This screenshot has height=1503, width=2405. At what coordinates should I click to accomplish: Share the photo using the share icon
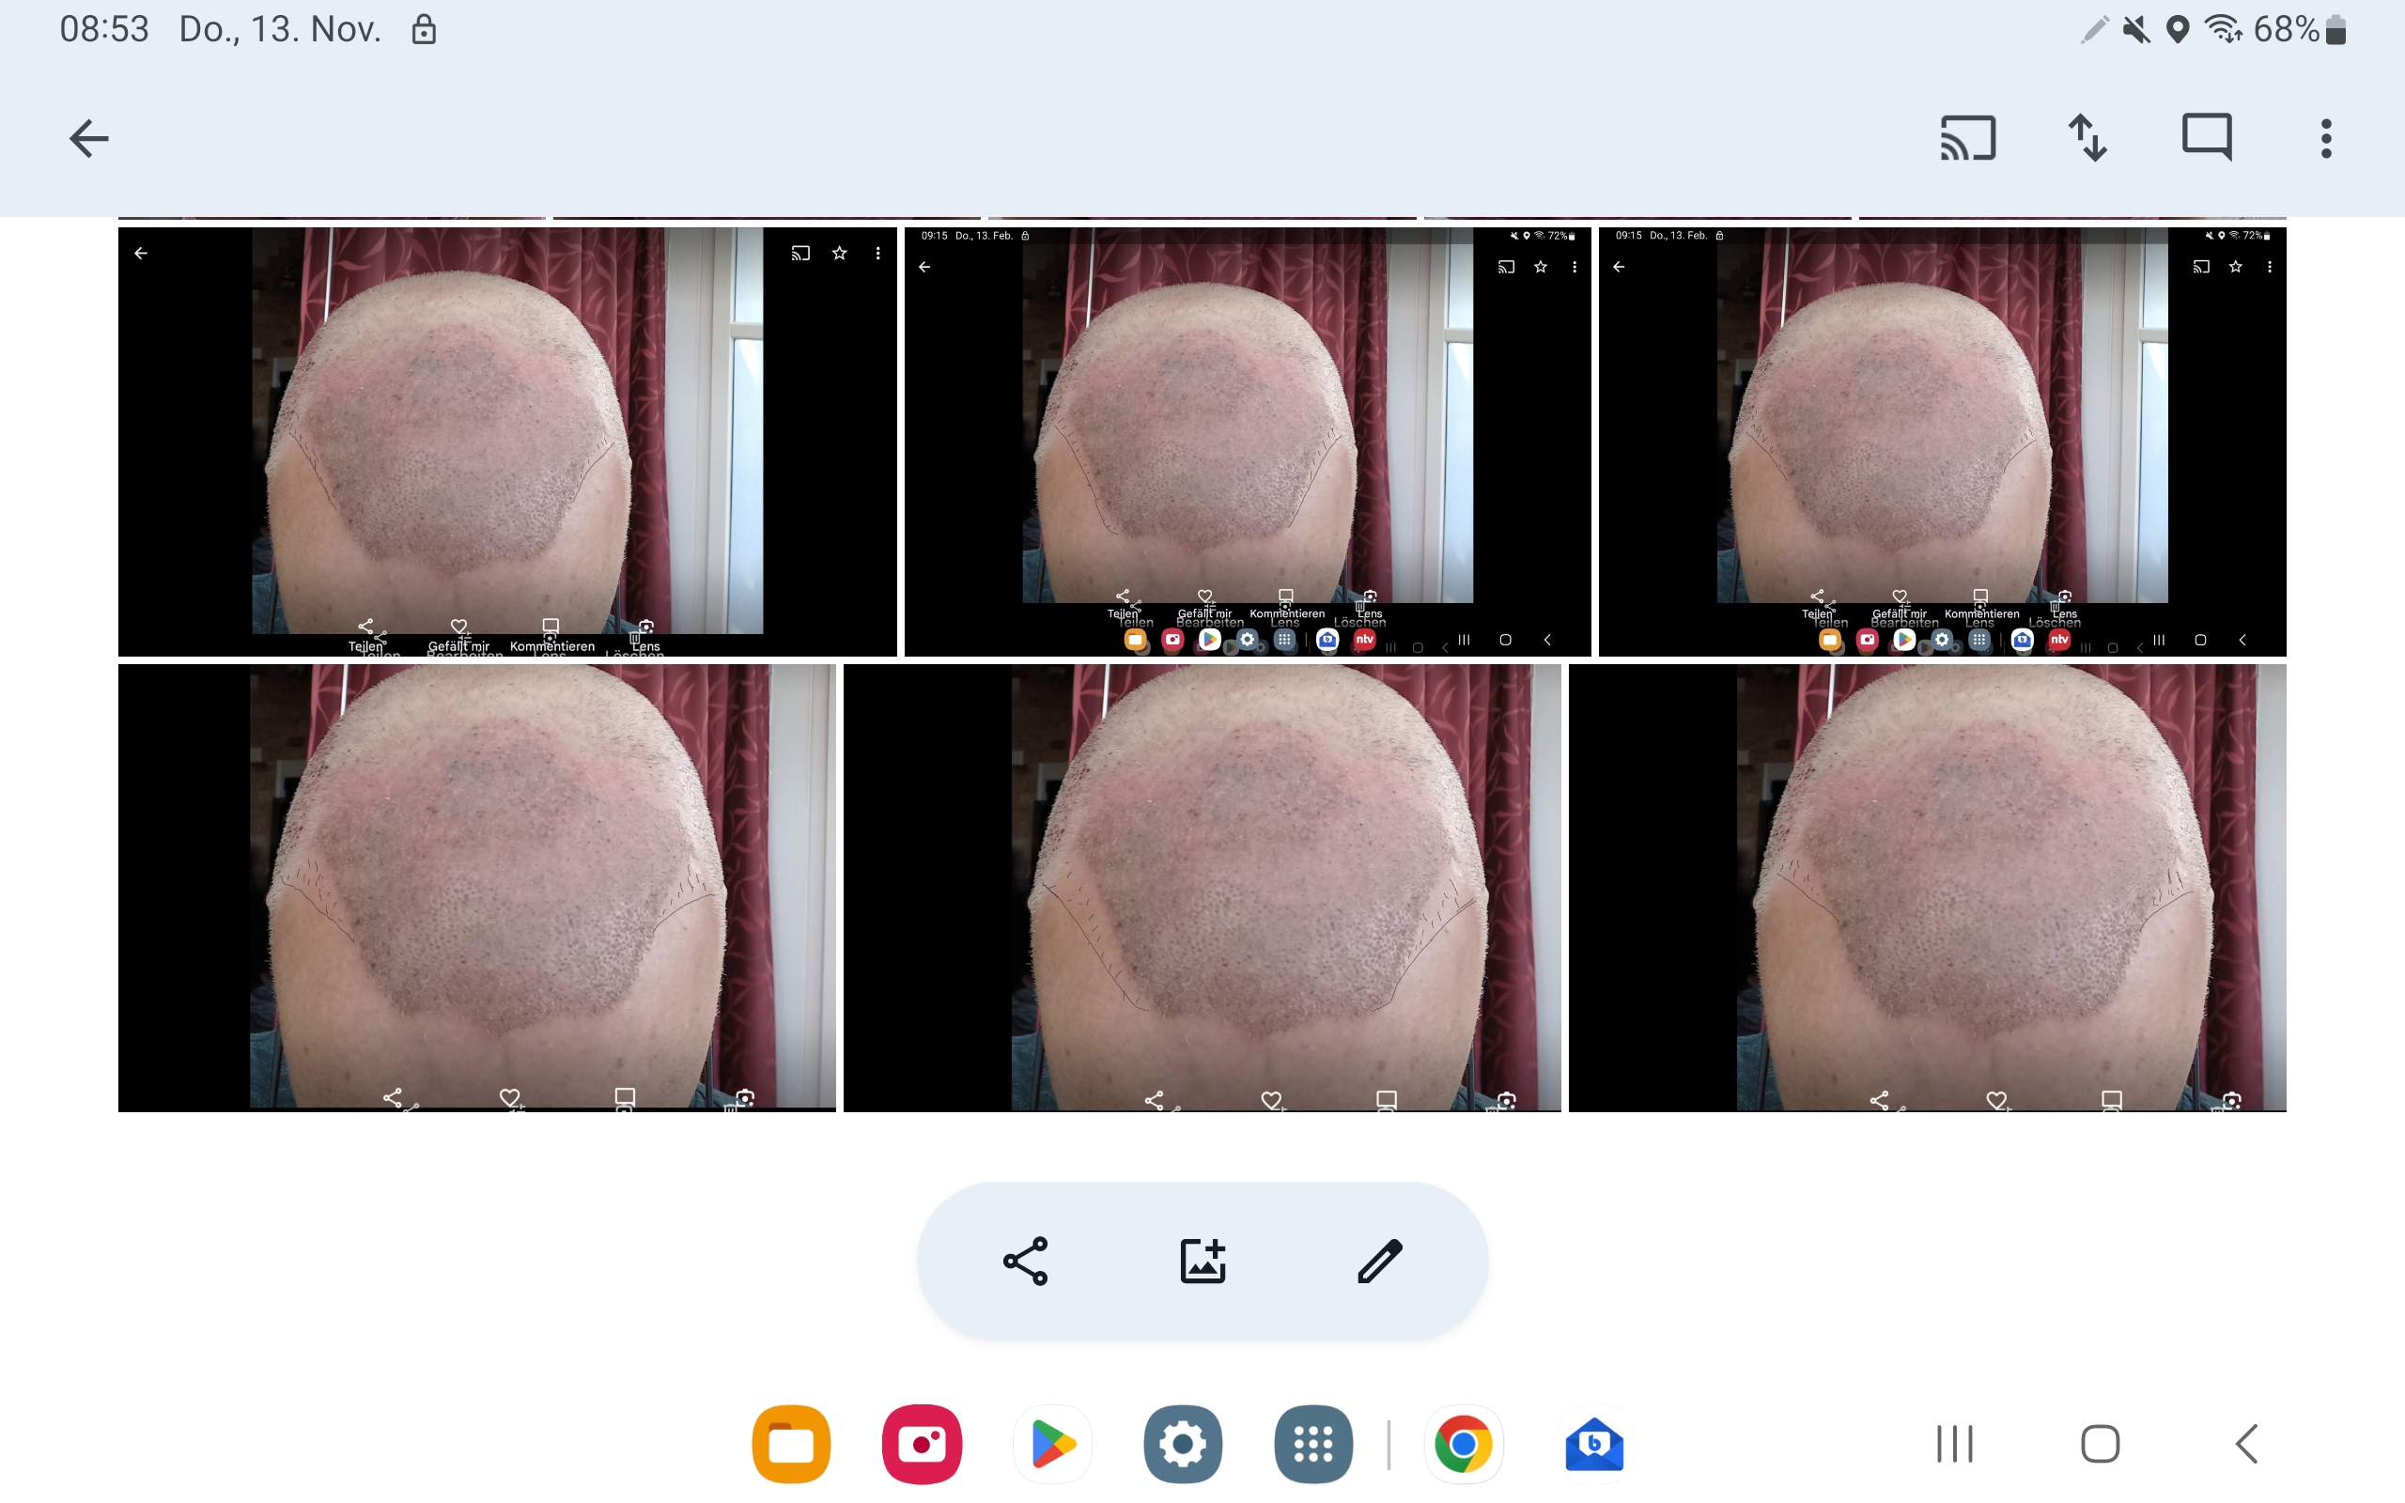click(x=1026, y=1261)
